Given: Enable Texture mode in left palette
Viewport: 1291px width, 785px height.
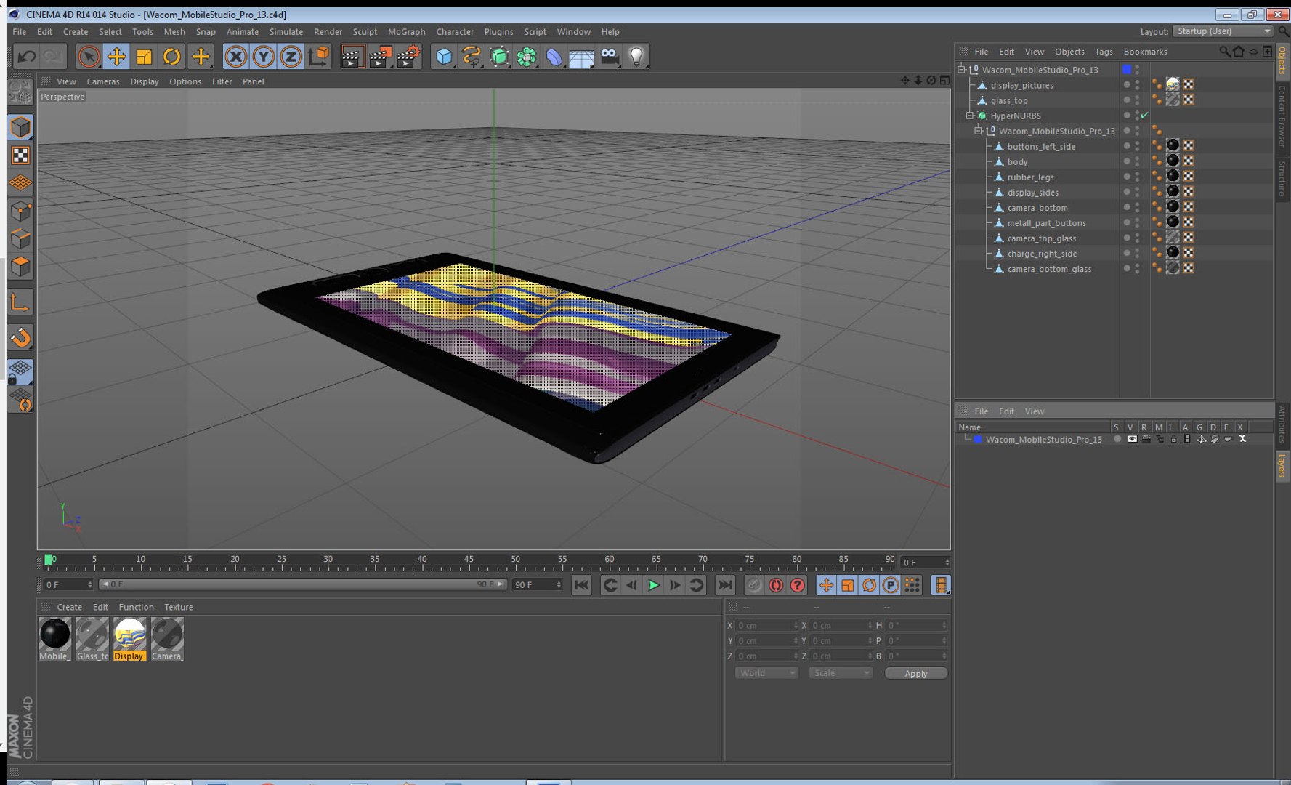Looking at the screenshot, I should click(20, 155).
